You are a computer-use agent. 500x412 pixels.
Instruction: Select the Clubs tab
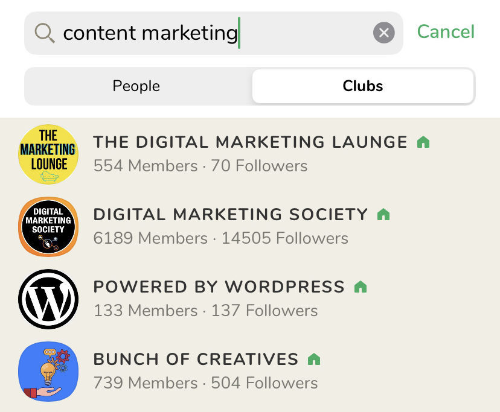coord(362,86)
